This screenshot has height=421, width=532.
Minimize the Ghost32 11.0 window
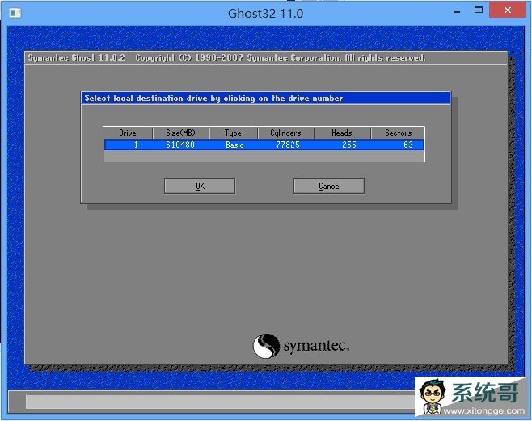coord(457,11)
